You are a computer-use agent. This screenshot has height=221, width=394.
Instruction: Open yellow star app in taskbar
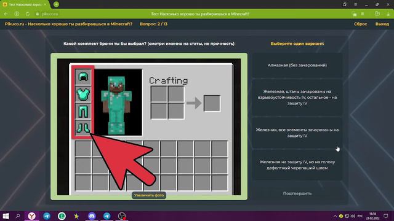pyautogui.click(x=76, y=216)
